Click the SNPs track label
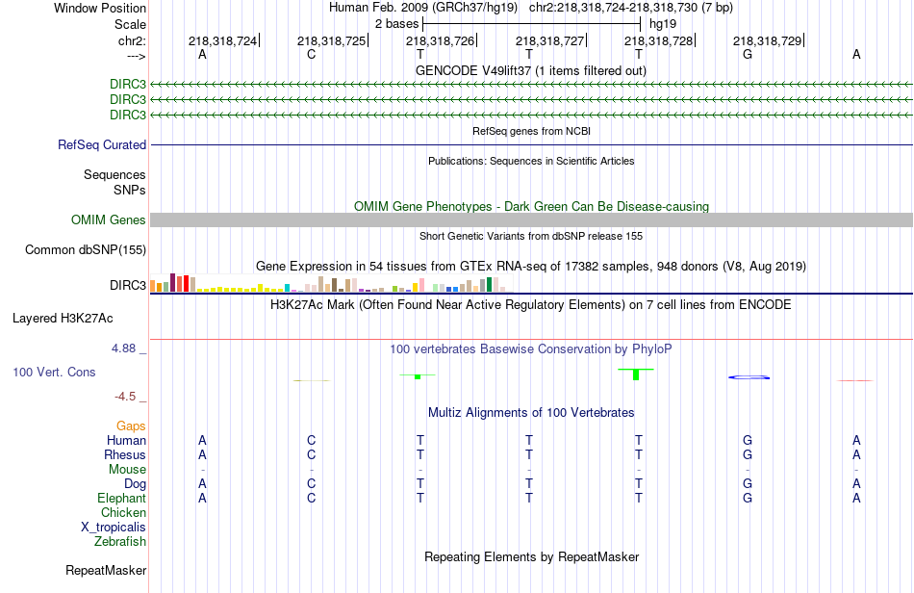This screenshot has width=914, height=593. tap(130, 190)
